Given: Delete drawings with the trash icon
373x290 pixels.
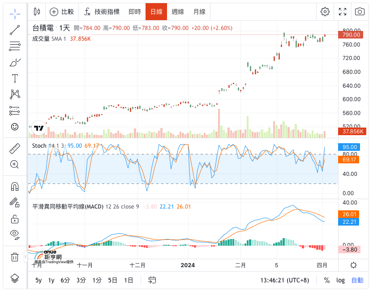Looking at the screenshot, I should point(15,257).
